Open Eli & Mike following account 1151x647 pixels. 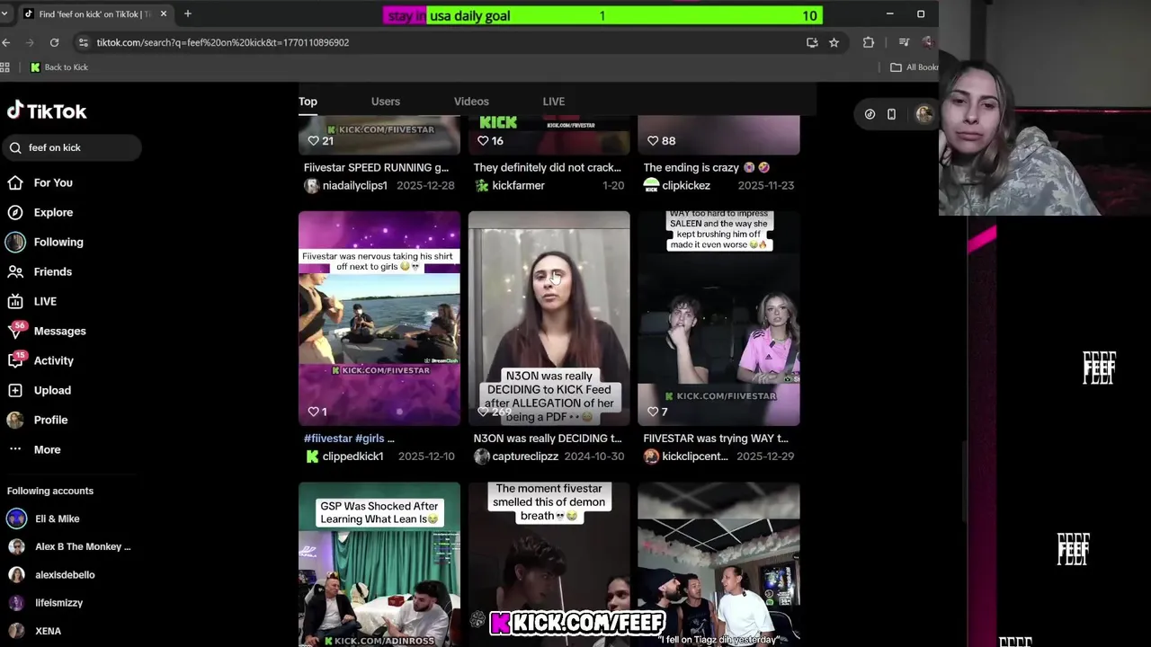pos(58,518)
